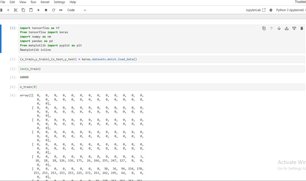The width and height of the screenshot is (306, 181).
Task: Click the x_train[0] code cell
Action: [x=161, y=87]
